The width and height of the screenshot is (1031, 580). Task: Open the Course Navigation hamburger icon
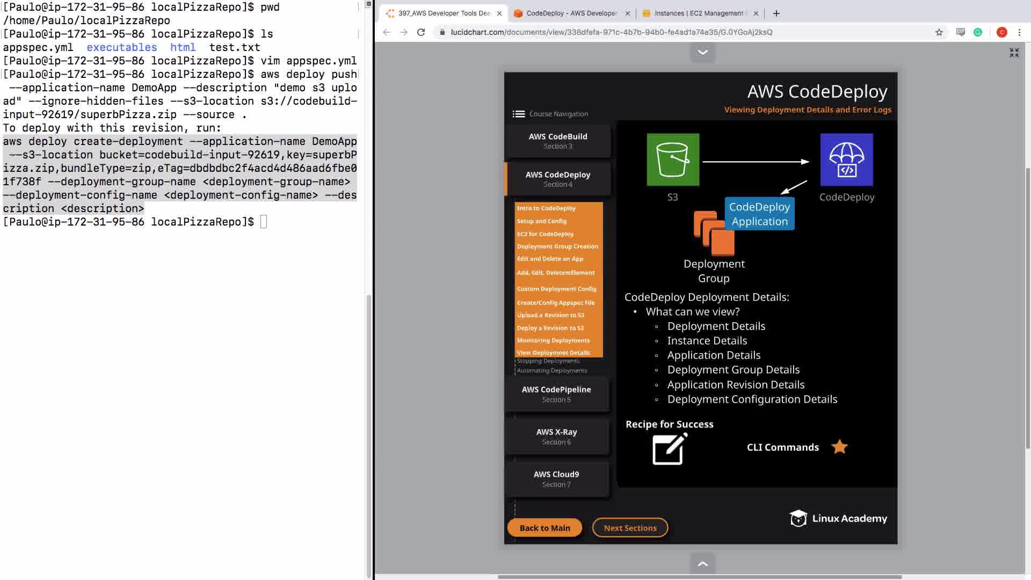518,114
